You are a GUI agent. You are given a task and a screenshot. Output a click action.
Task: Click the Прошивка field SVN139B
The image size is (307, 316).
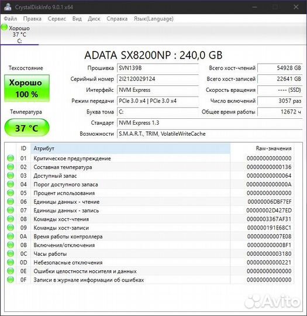[158, 68]
